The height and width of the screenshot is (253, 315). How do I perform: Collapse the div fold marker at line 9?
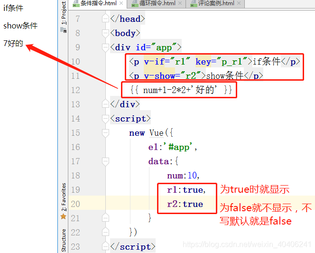point(105,47)
